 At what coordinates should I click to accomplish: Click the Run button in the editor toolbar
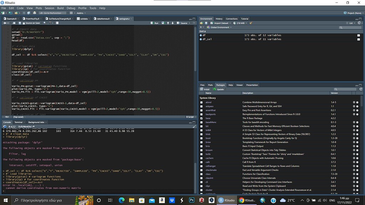point(155,23)
